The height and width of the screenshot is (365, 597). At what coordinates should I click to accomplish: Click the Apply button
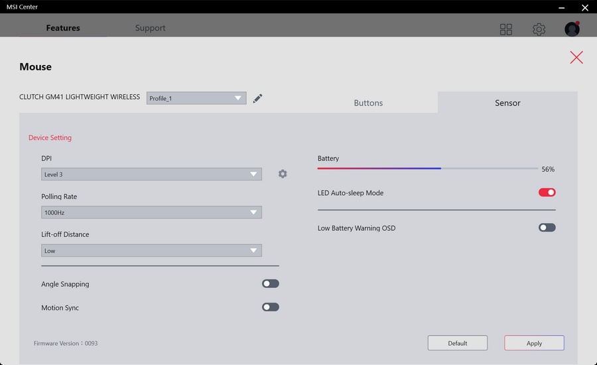pos(534,343)
